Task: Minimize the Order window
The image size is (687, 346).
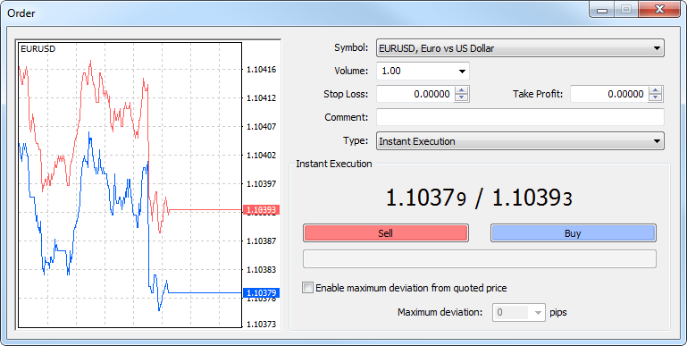Action: 602,10
